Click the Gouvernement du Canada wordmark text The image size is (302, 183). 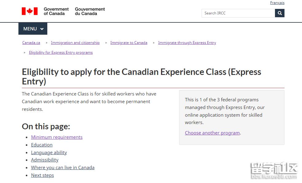(90, 11)
